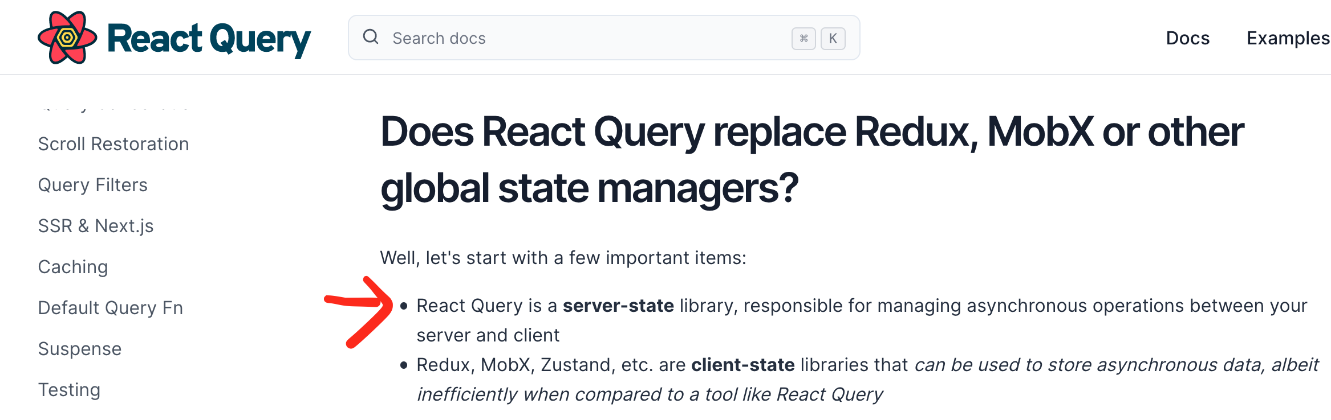The height and width of the screenshot is (420, 1331).
Task: Click the React Query flower logo icon
Action: [67, 38]
